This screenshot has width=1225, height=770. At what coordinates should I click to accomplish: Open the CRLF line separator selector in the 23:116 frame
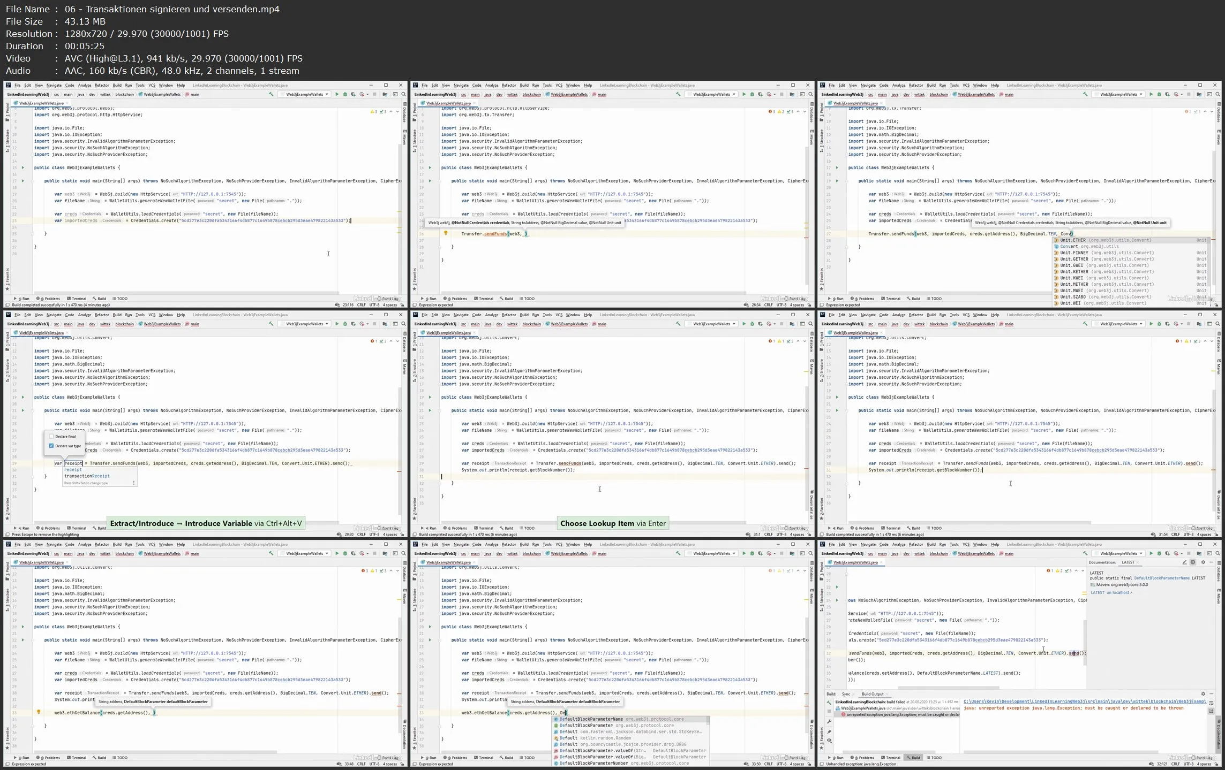pyautogui.click(x=361, y=305)
